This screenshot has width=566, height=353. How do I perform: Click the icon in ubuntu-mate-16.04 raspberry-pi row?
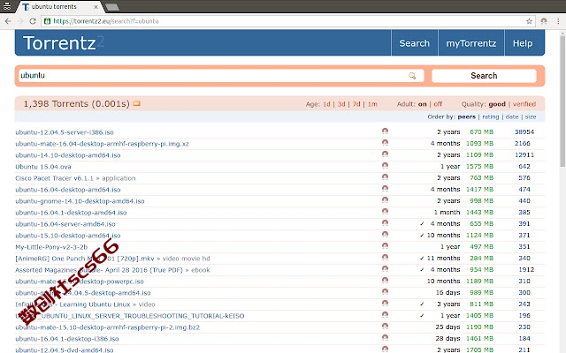point(386,143)
